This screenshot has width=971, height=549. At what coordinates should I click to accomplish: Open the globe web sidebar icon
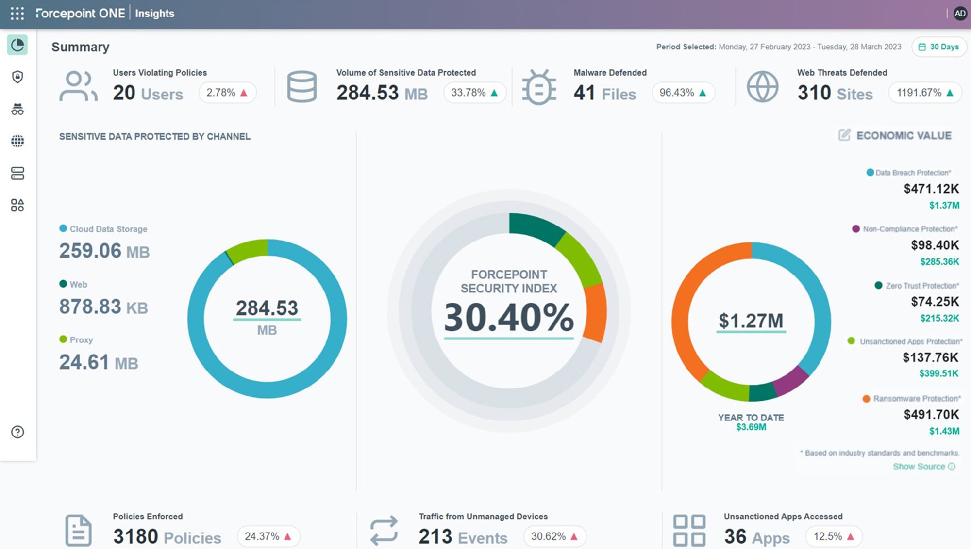(x=17, y=141)
